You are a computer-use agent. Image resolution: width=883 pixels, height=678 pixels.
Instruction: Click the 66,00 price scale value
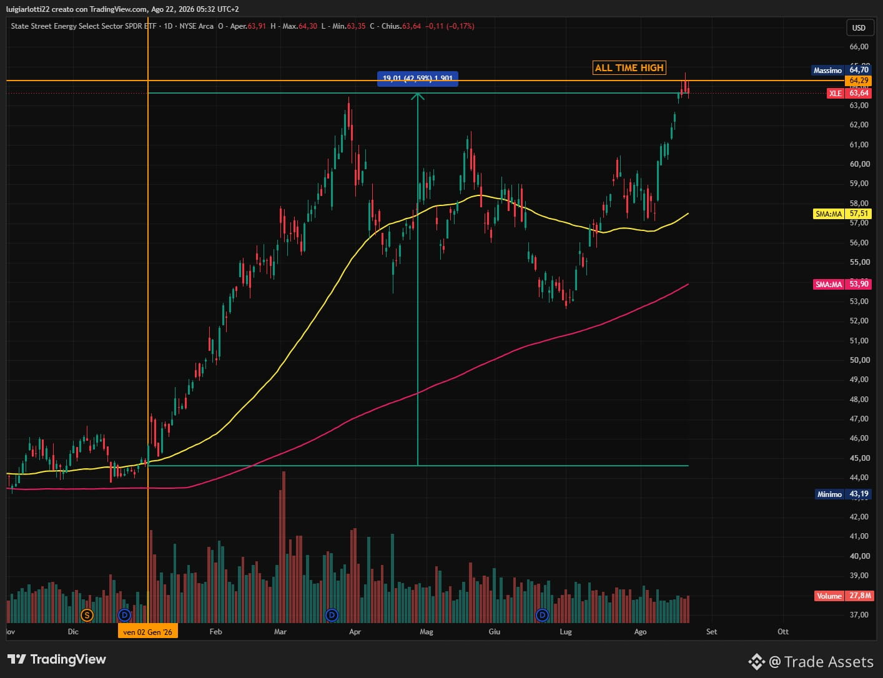point(859,47)
